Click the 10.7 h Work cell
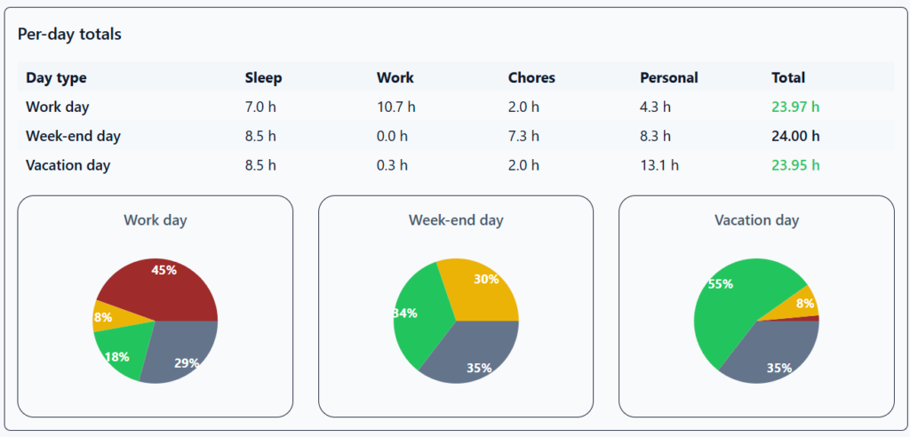Image resolution: width=910 pixels, height=437 pixels. (x=395, y=107)
